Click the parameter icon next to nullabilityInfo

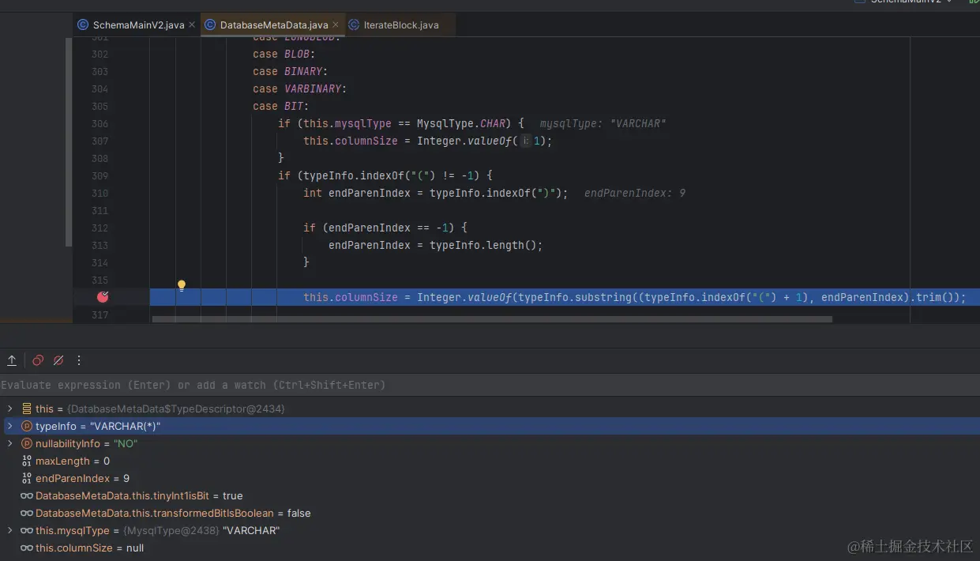coord(27,443)
